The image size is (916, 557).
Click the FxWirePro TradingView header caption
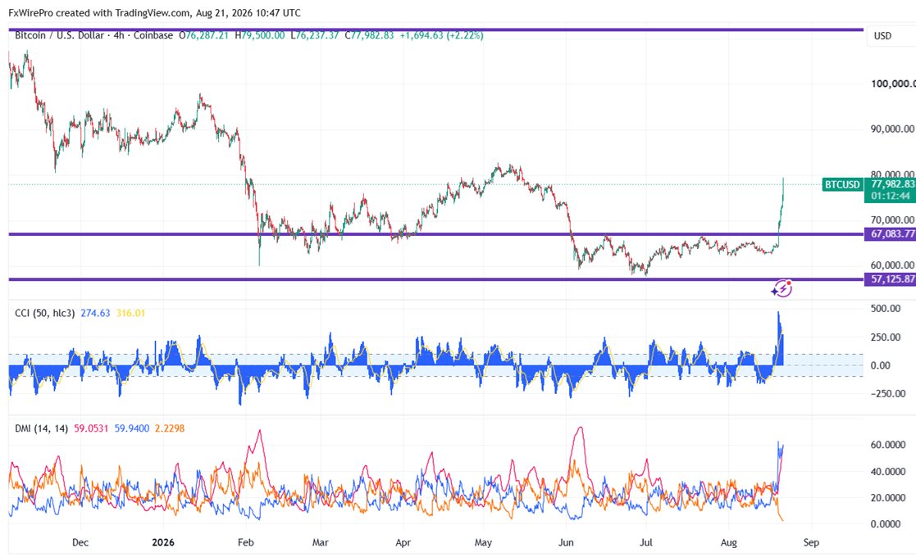[154, 13]
